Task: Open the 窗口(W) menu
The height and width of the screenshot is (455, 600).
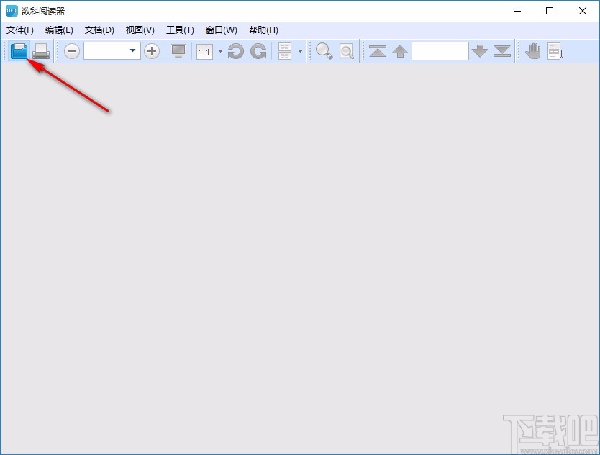Action: [221, 30]
